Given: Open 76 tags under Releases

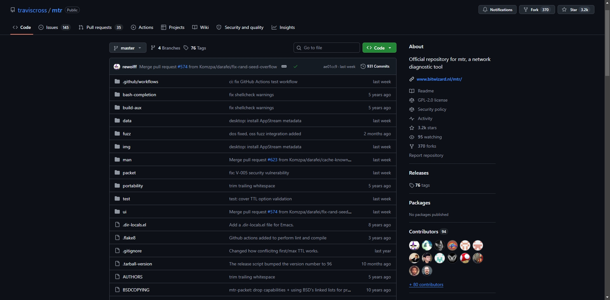Looking at the screenshot, I should pos(420,185).
